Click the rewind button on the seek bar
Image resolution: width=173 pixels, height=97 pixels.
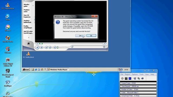click(37, 44)
